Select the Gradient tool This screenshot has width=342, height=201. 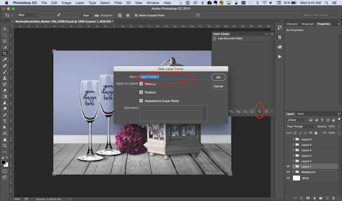pyautogui.click(x=5, y=97)
